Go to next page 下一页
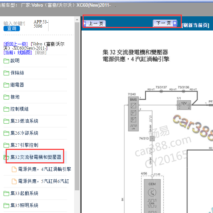This screenshot has width=213, height=213. click(x=165, y=23)
